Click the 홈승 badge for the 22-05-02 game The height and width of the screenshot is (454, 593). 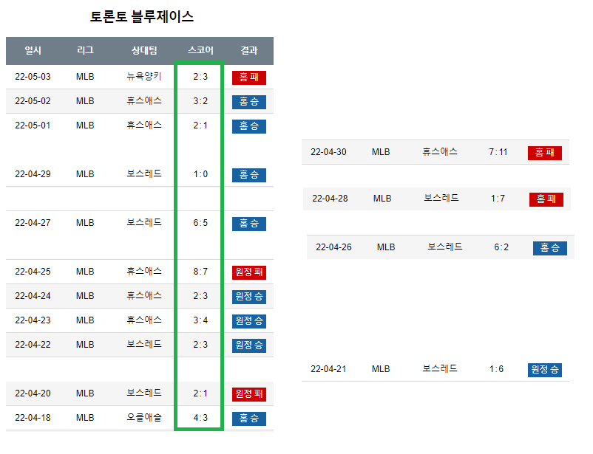[x=248, y=102]
